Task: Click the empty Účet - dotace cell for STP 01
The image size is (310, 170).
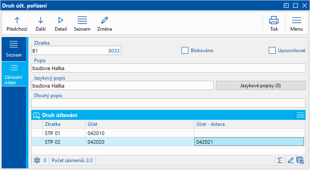Action: click(249, 133)
